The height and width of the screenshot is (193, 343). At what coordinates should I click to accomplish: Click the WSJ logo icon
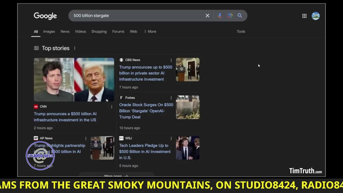pos(121,138)
